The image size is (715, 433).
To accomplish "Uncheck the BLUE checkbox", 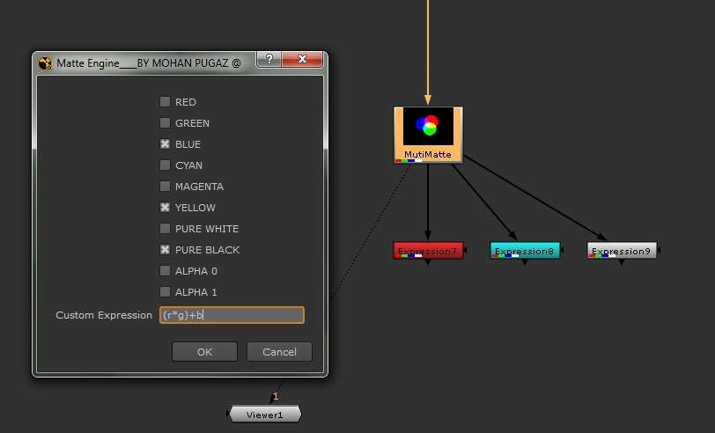I will pyautogui.click(x=165, y=144).
